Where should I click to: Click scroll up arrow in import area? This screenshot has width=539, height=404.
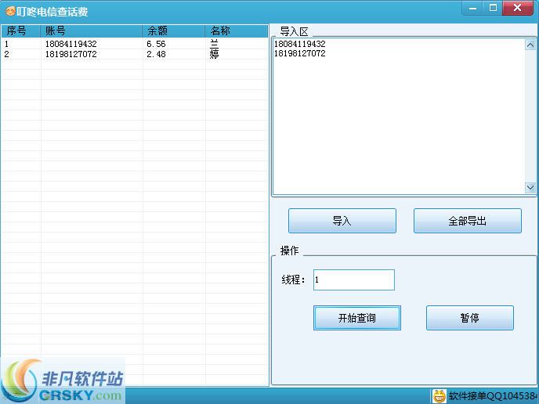point(530,45)
